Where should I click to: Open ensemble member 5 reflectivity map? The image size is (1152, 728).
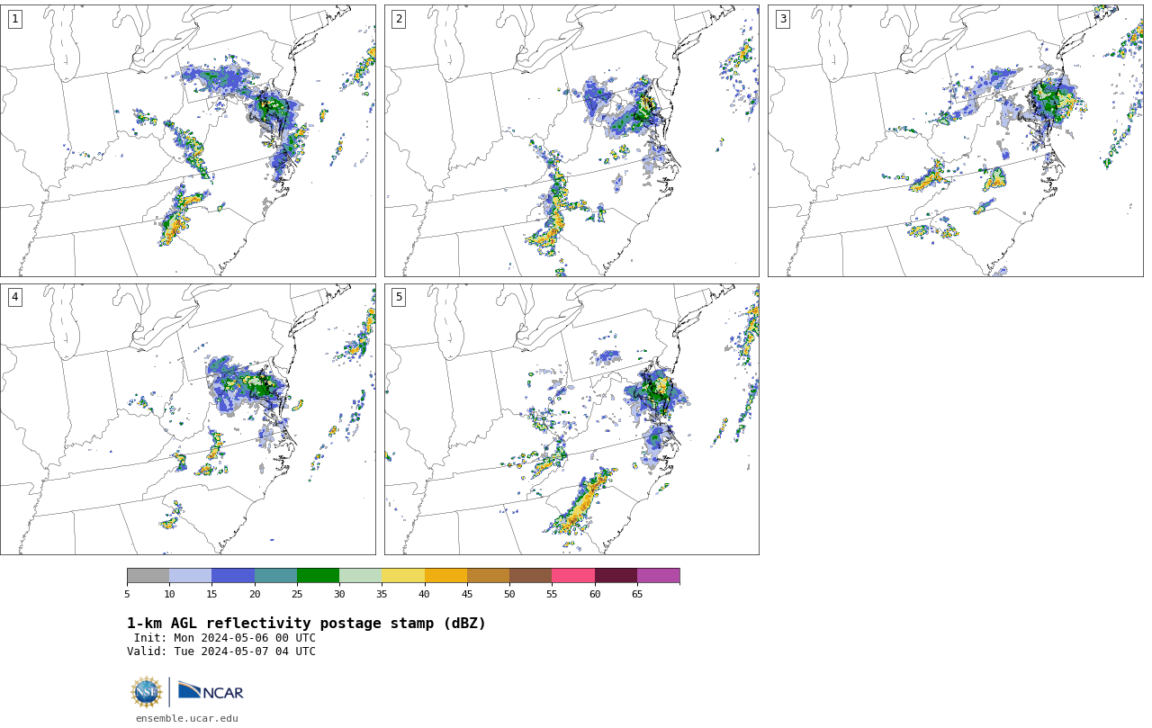[x=571, y=419]
